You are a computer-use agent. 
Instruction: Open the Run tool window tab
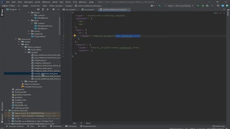pos(31,126)
